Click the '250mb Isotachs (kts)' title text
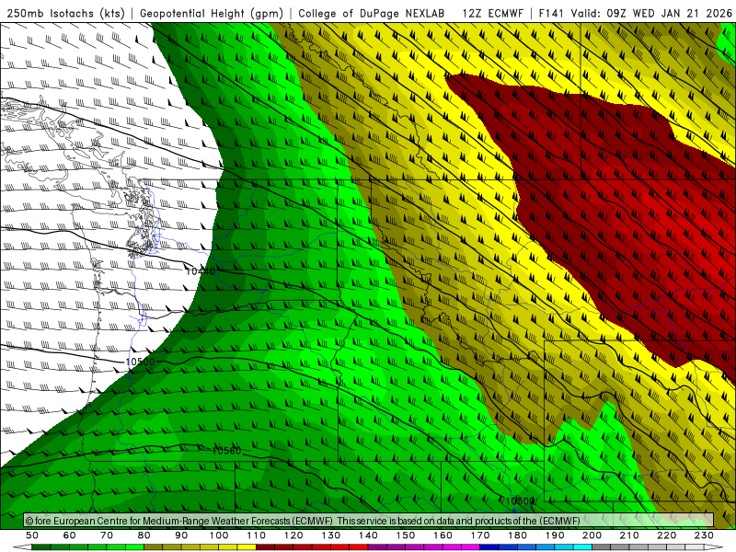This screenshot has width=736, height=552. pyautogui.click(x=65, y=14)
